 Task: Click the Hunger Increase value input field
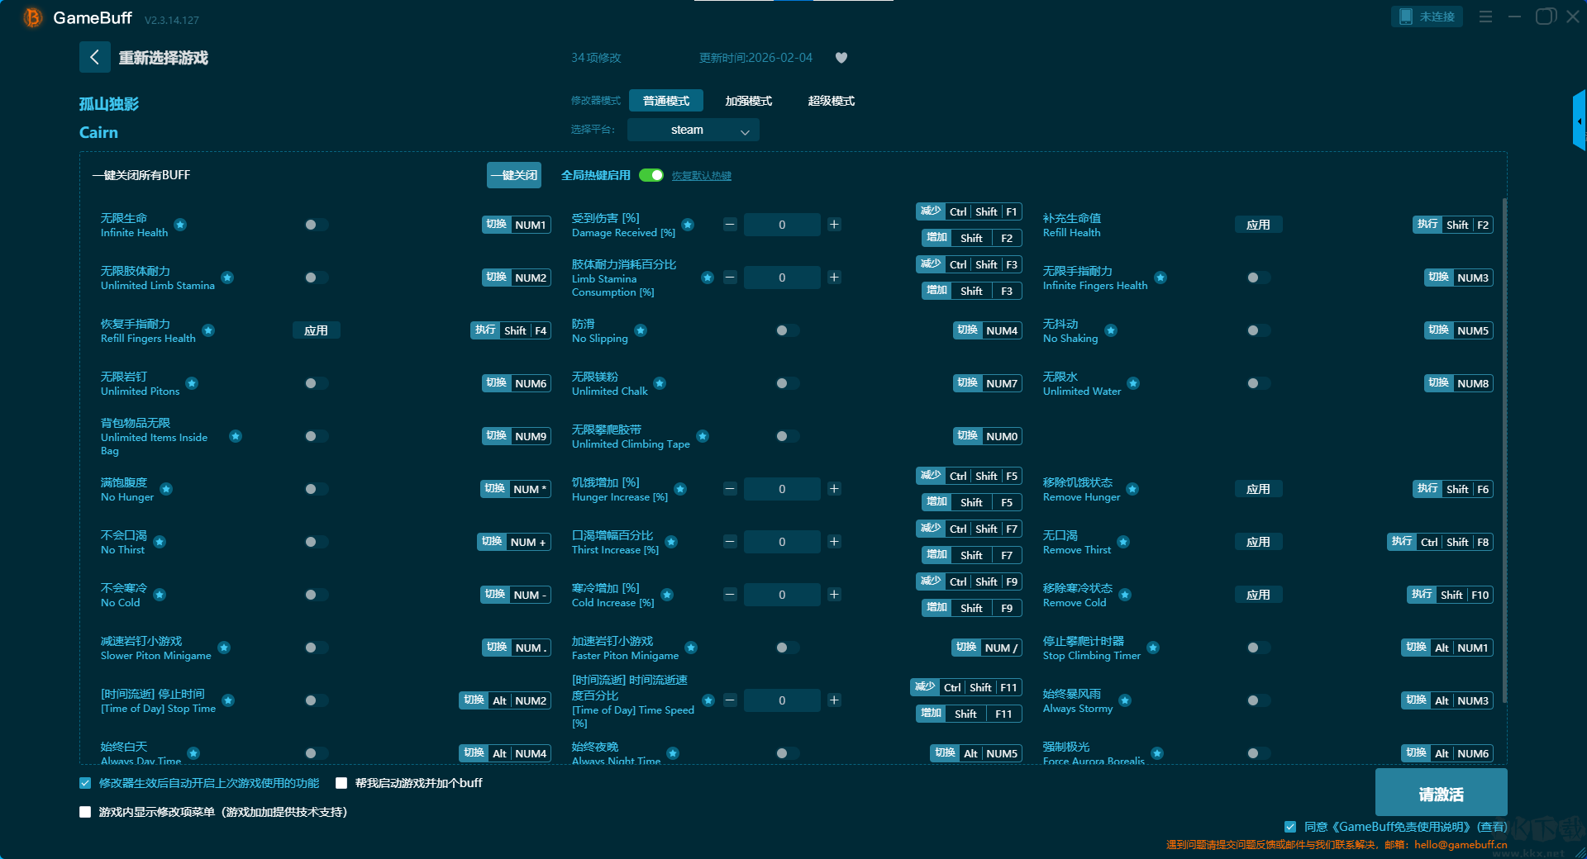pyautogui.click(x=781, y=489)
